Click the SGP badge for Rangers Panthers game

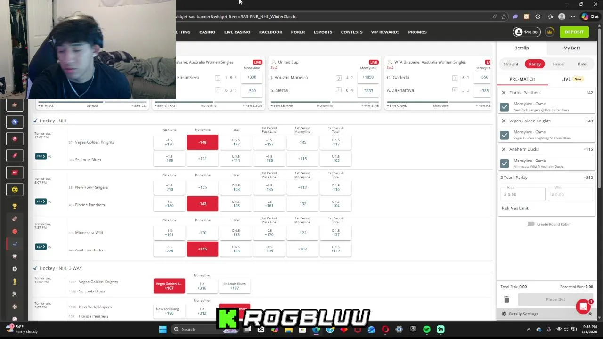click(41, 202)
